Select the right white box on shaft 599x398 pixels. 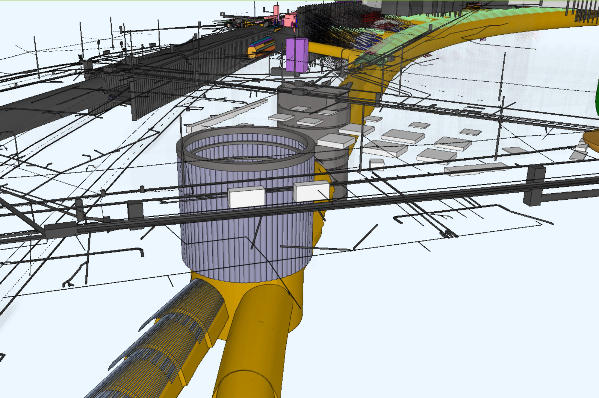pos(311,192)
